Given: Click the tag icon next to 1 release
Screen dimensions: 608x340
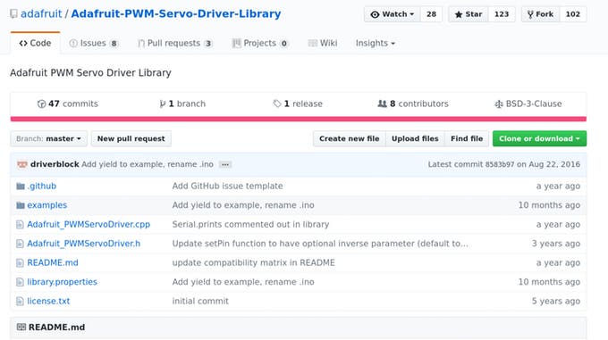Looking at the screenshot, I should [x=277, y=104].
